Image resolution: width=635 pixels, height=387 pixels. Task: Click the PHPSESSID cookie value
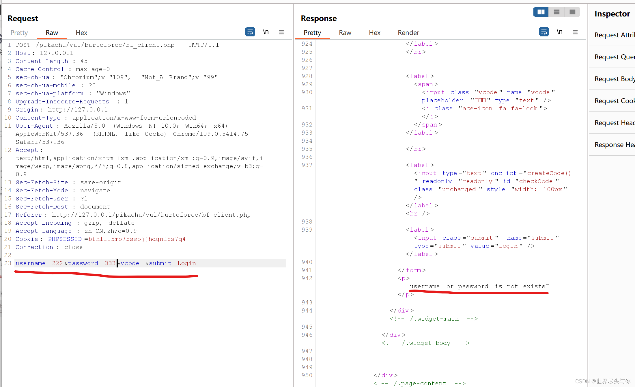tap(137, 239)
